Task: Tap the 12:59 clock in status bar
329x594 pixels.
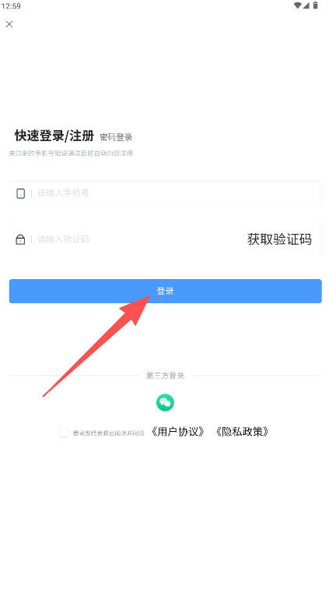Action: pos(11,6)
